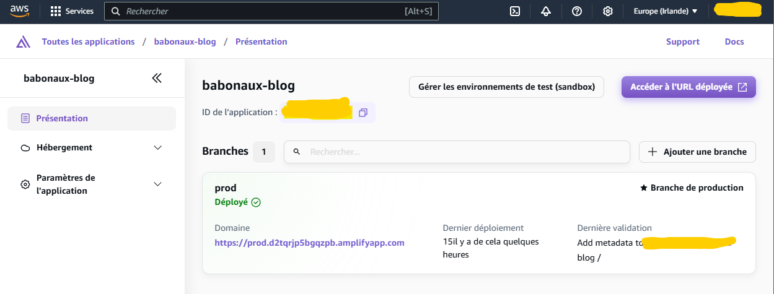Click the magnifier icon in branch search
The width and height of the screenshot is (774, 294).
(x=296, y=152)
